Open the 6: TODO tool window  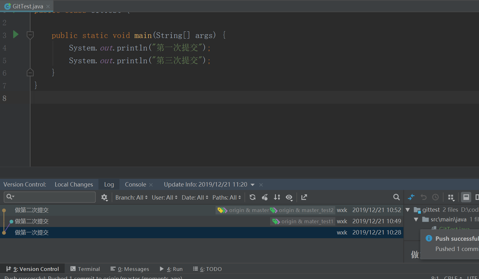pyautogui.click(x=207, y=269)
